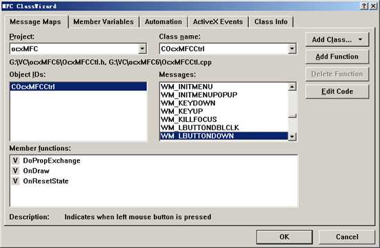Expand the Project combo box arrow
Screen dimensions: 380x248
tap(142, 49)
